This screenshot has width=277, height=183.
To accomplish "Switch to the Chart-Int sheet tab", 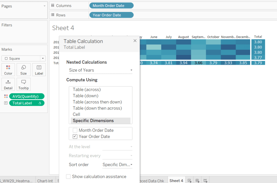I will (45, 181).
